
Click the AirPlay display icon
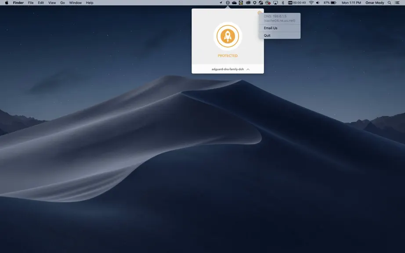275,3
